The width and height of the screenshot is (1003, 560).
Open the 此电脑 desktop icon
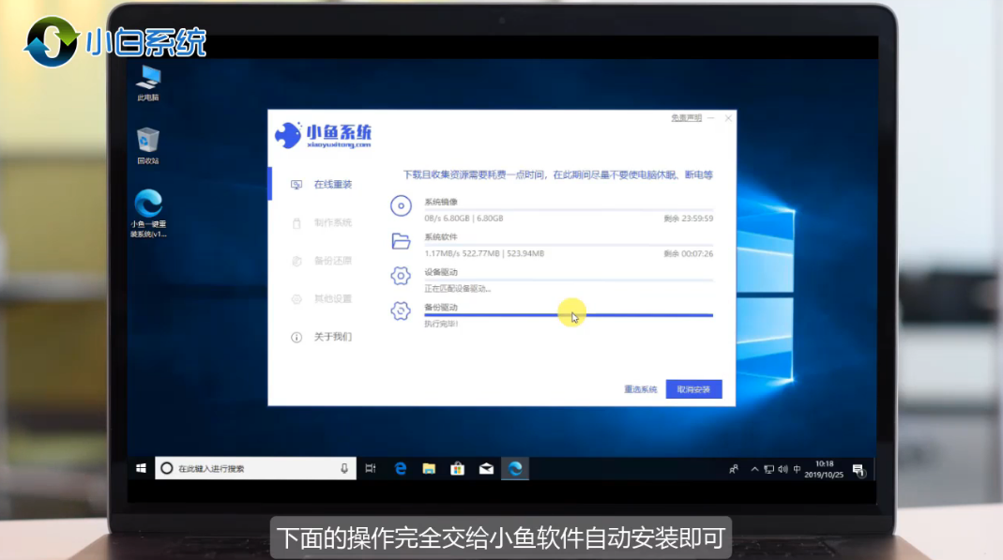[148, 83]
